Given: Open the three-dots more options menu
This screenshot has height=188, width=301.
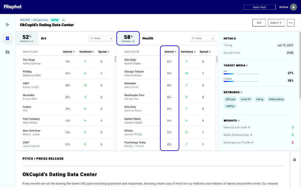Looking at the screenshot, I should (291, 23).
